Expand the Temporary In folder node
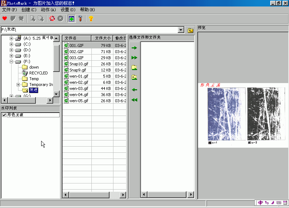 18,84
